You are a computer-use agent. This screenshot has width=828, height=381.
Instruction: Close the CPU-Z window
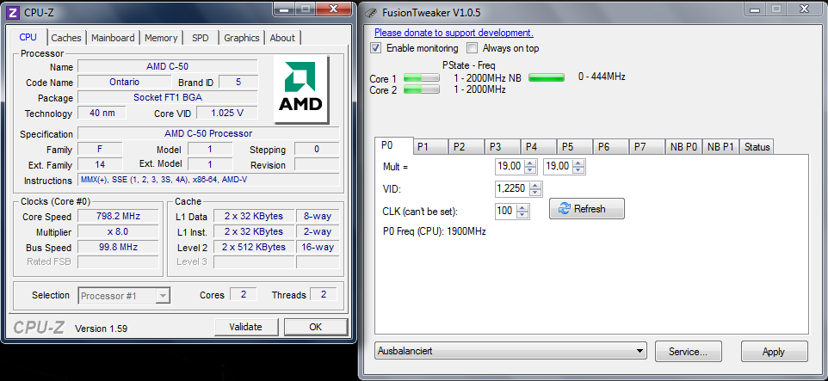click(333, 9)
